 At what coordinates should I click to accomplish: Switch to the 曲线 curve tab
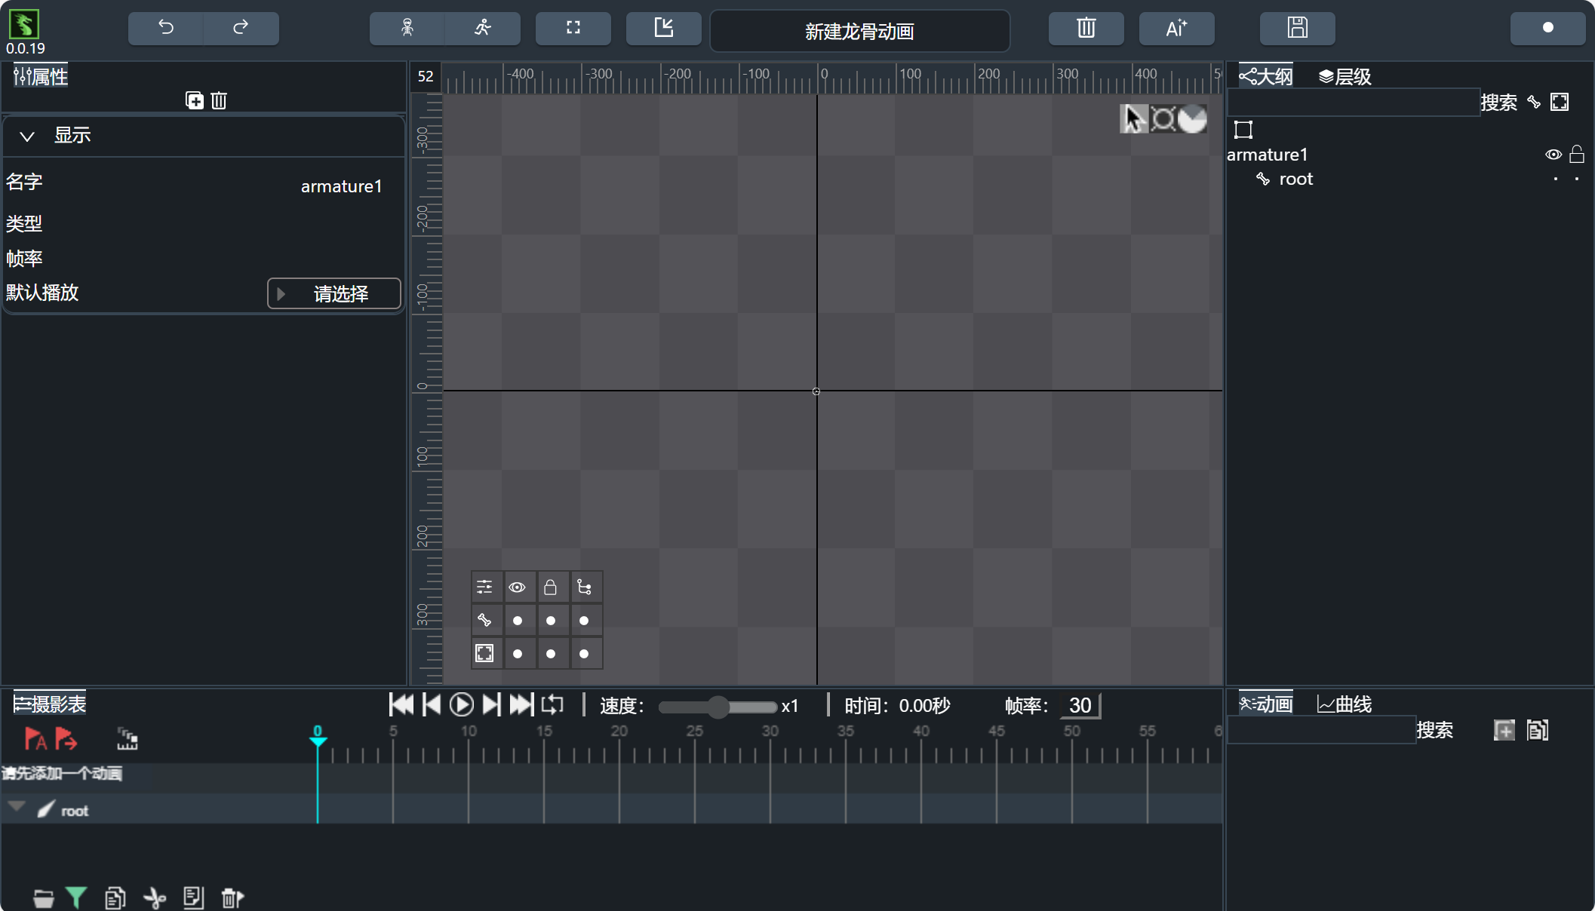coord(1345,704)
